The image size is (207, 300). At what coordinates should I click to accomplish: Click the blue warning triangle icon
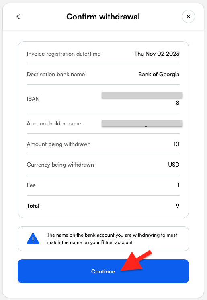tap(33, 239)
